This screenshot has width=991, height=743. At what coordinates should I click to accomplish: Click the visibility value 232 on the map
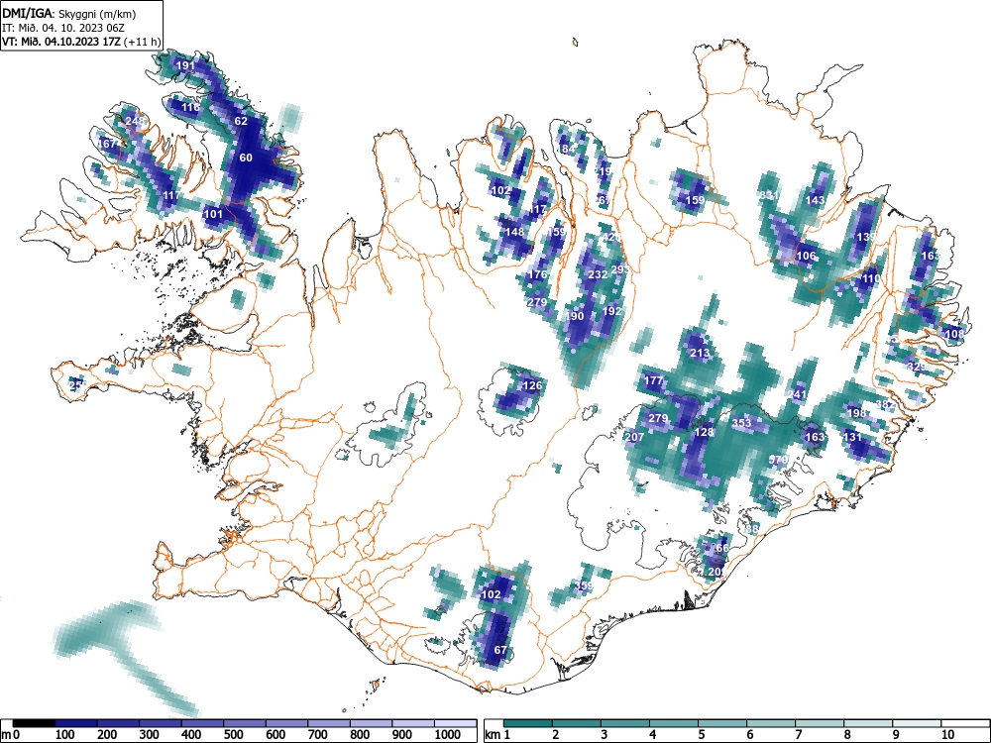pyautogui.click(x=598, y=274)
